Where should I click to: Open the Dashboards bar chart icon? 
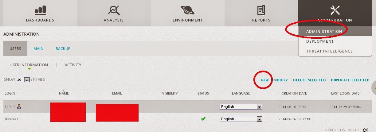tap(40, 10)
